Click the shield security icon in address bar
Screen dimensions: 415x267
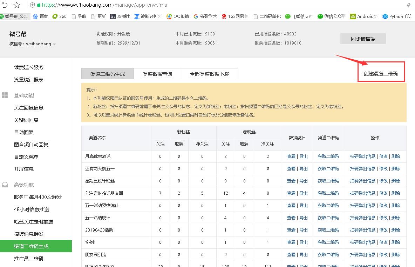pos(32,5)
